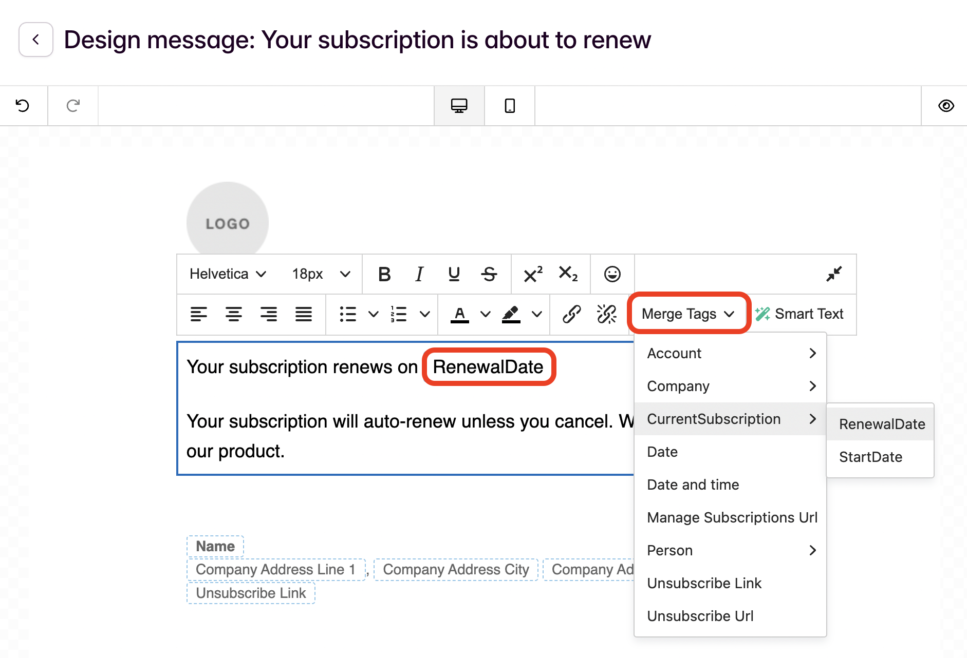Click the RenewalDate tag in the message
The height and width of the screenshot is (658, 967).
tap(488, 367)
